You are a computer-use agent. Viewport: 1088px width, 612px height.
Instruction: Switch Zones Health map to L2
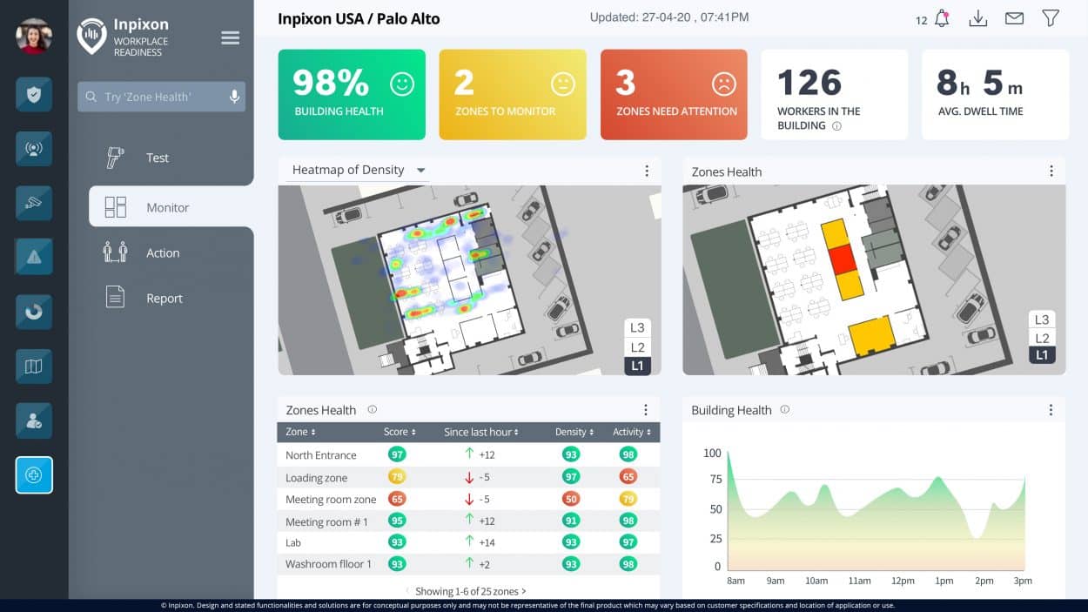tap(1042, 338)
